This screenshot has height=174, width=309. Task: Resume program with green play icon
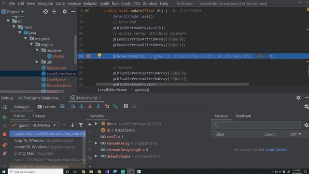tap(4, 117)
